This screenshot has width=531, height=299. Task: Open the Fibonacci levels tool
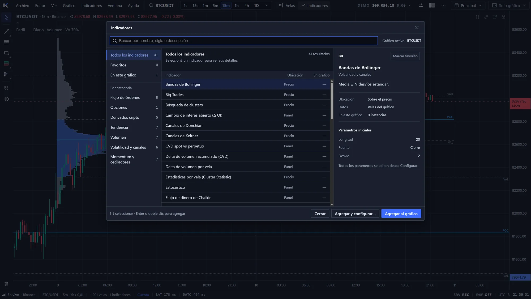[x=6, y=42]
